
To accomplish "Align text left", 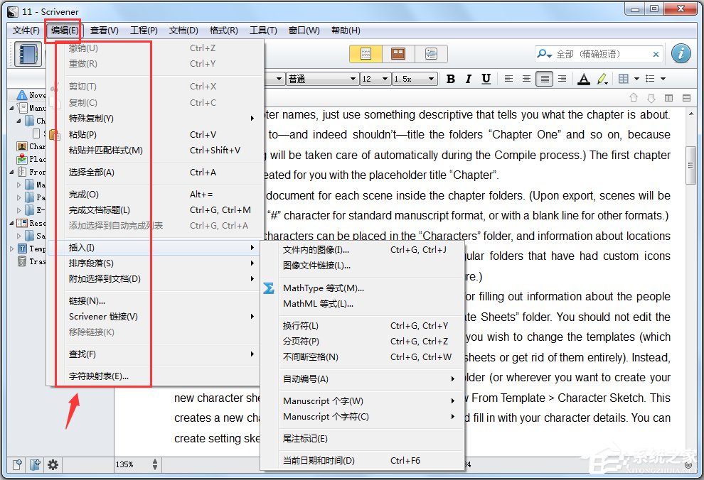I will [508, 79].
